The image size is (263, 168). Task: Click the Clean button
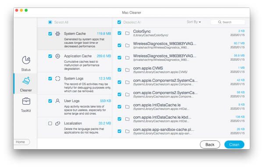pyautogui.click(x=234, y=144)
